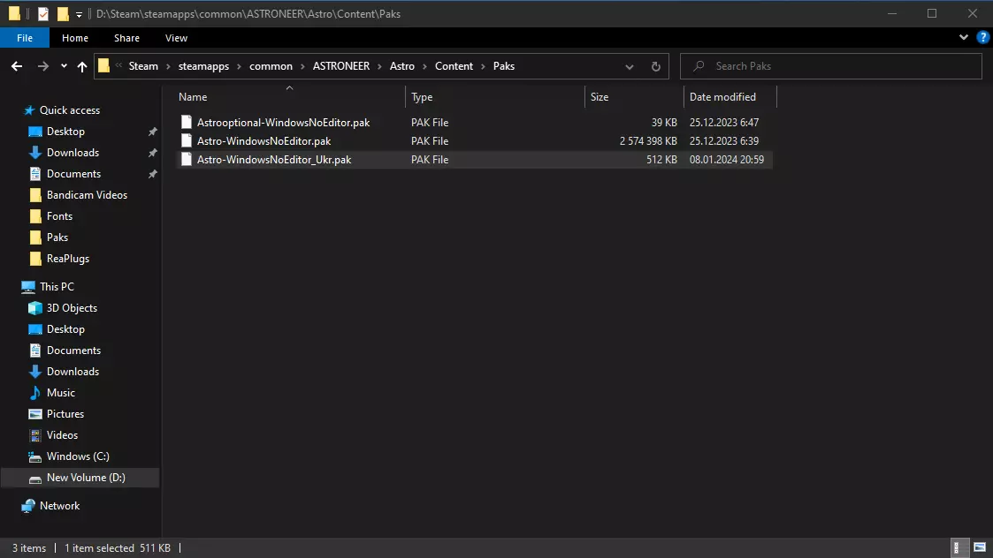Click the New Folder quick access toolbar icon

63,13
